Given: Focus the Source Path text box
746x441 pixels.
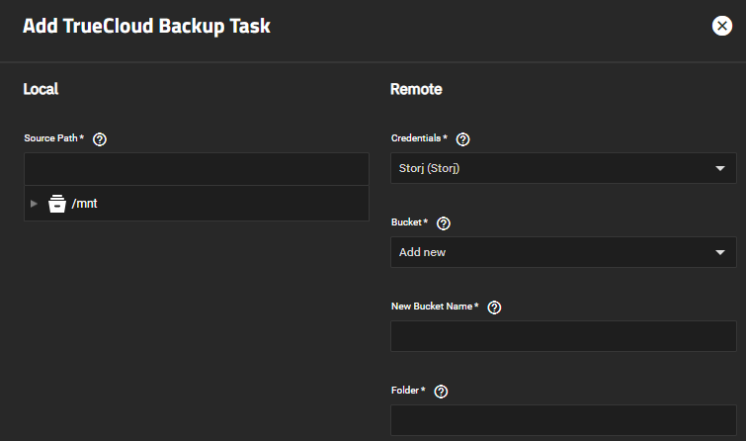Looking at the screenshot, I should [x=196, y=169].
